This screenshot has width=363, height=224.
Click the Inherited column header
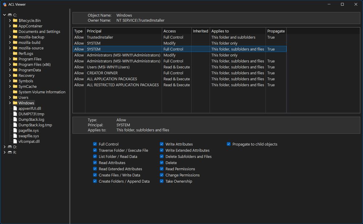point(200,31)
